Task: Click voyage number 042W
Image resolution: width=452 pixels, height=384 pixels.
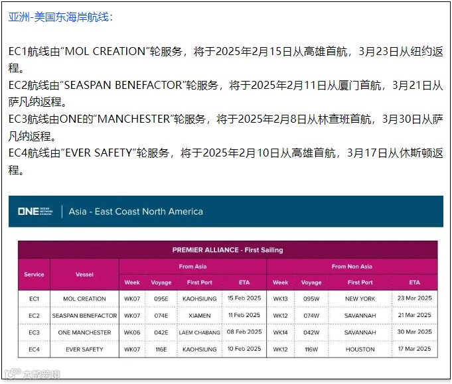Action: point(311,332)
